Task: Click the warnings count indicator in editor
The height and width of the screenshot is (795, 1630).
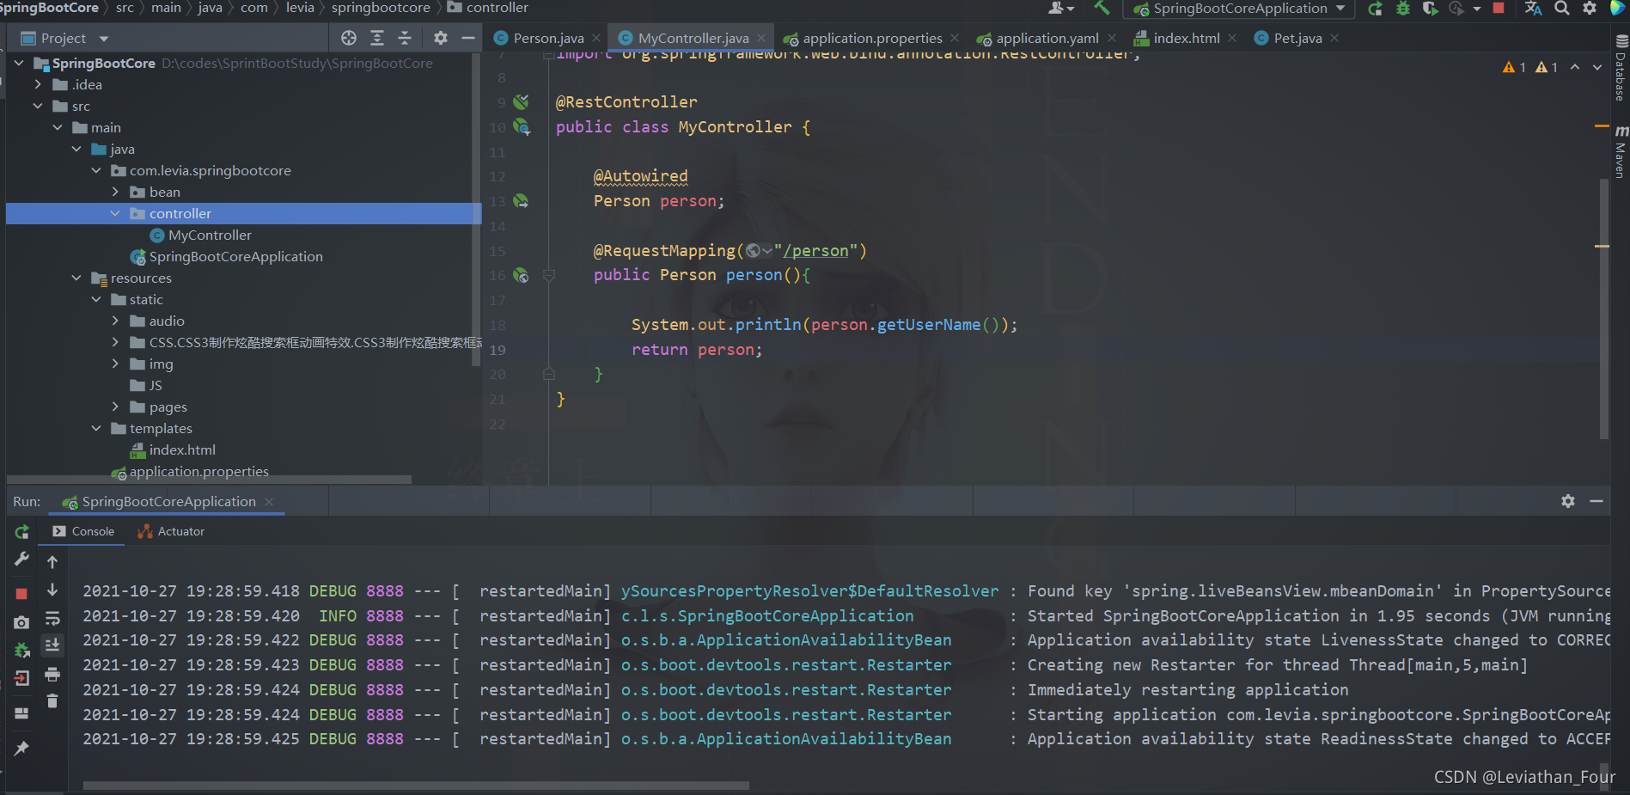Action: coord(1530,67)
